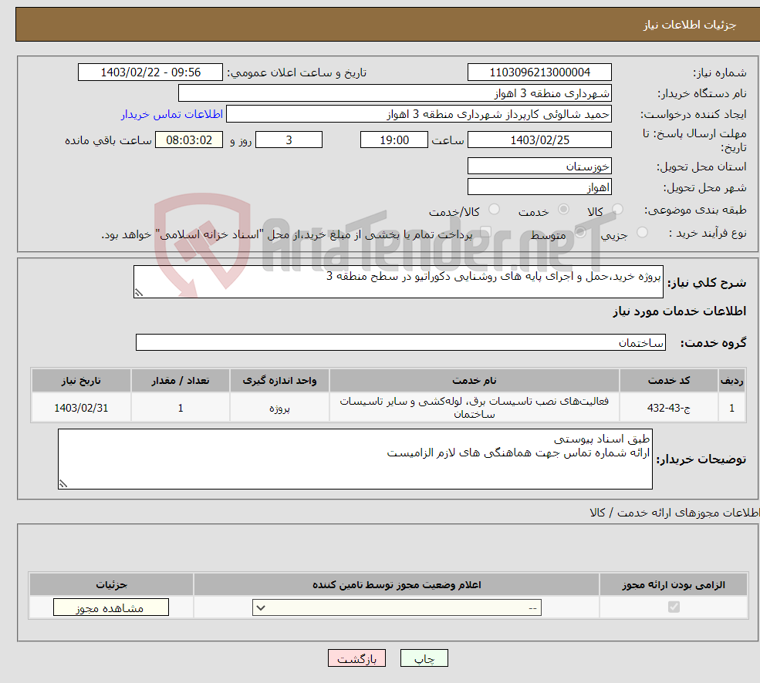Click the نام خدمت column header
Viewport: 760px width, 683px height.
click(474, 381)
